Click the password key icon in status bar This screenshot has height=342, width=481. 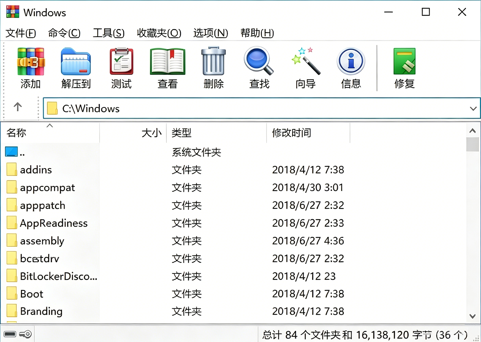point(25,334)
